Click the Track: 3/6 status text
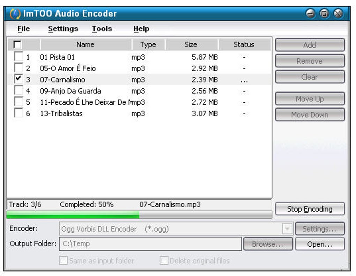 25,205
